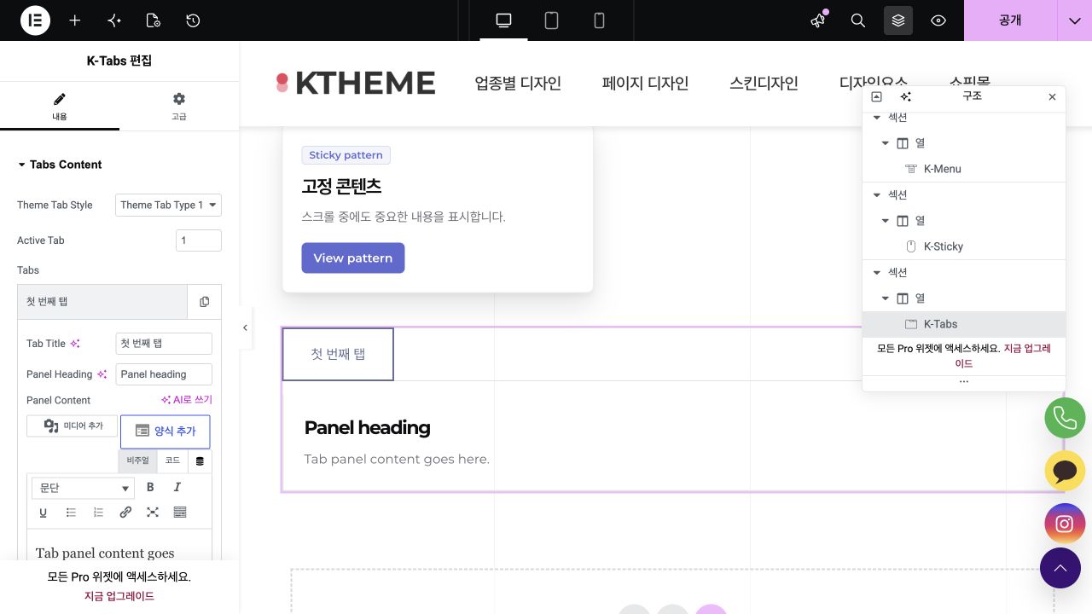
Task: Preview changes with the eye icon
Action: pos(938,20)
